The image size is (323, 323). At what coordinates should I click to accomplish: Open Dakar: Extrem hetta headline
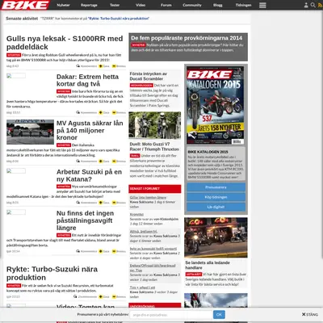(x=87, y=80)
